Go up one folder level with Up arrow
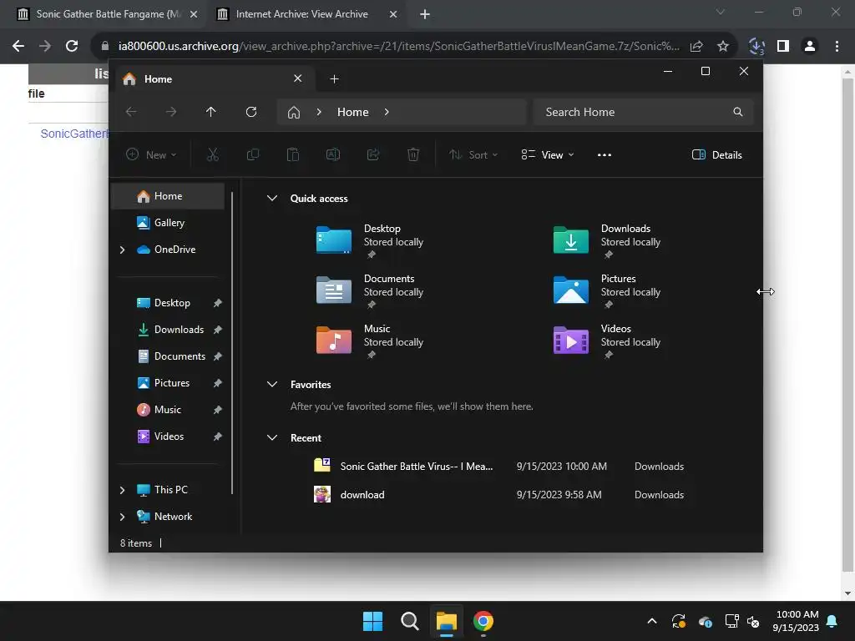This screenshot has width=855, height=641. (211, 112)
